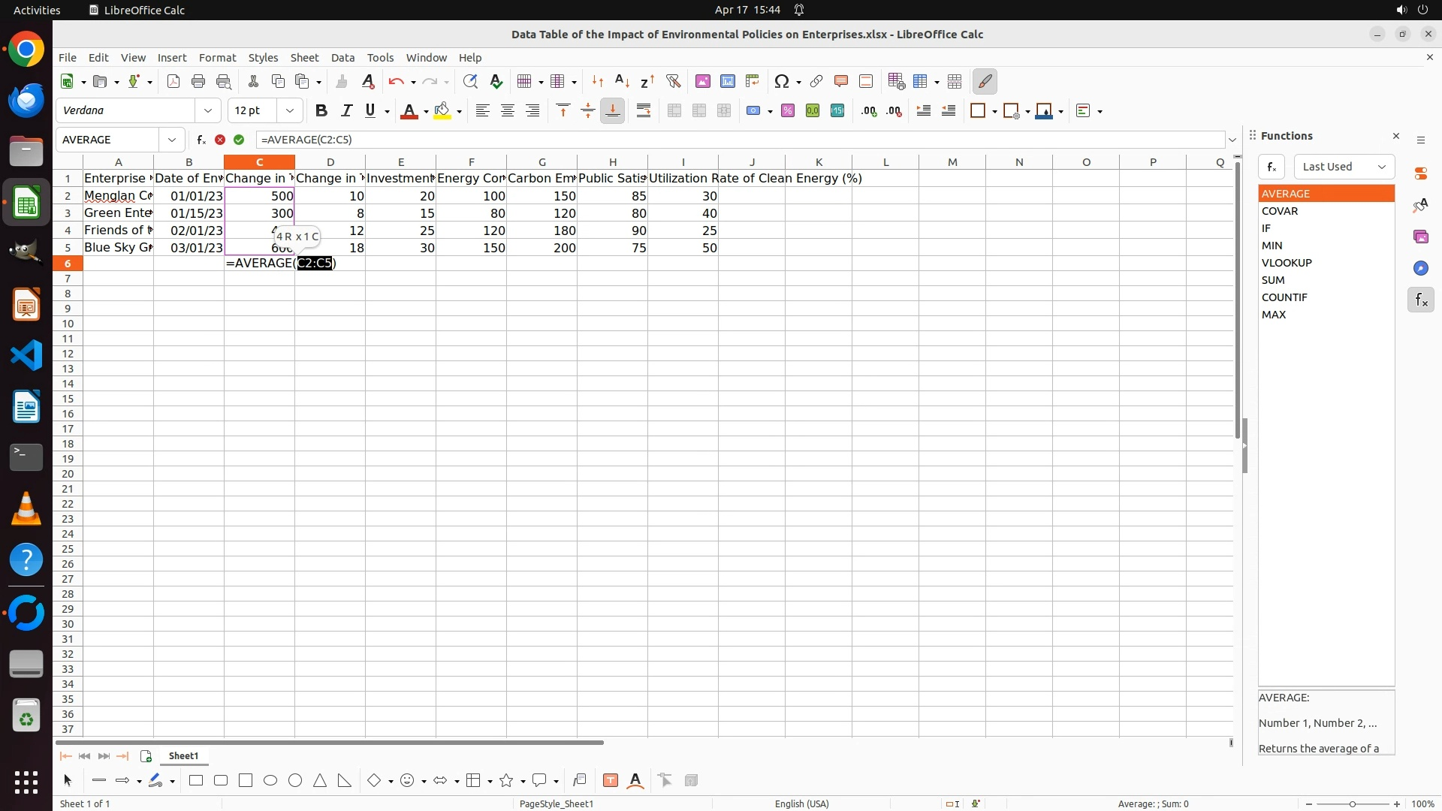Open Function Wizard icon beside Name Box
The width and height of the screenshot is (1442, 811).
click(x=201, y=140)
